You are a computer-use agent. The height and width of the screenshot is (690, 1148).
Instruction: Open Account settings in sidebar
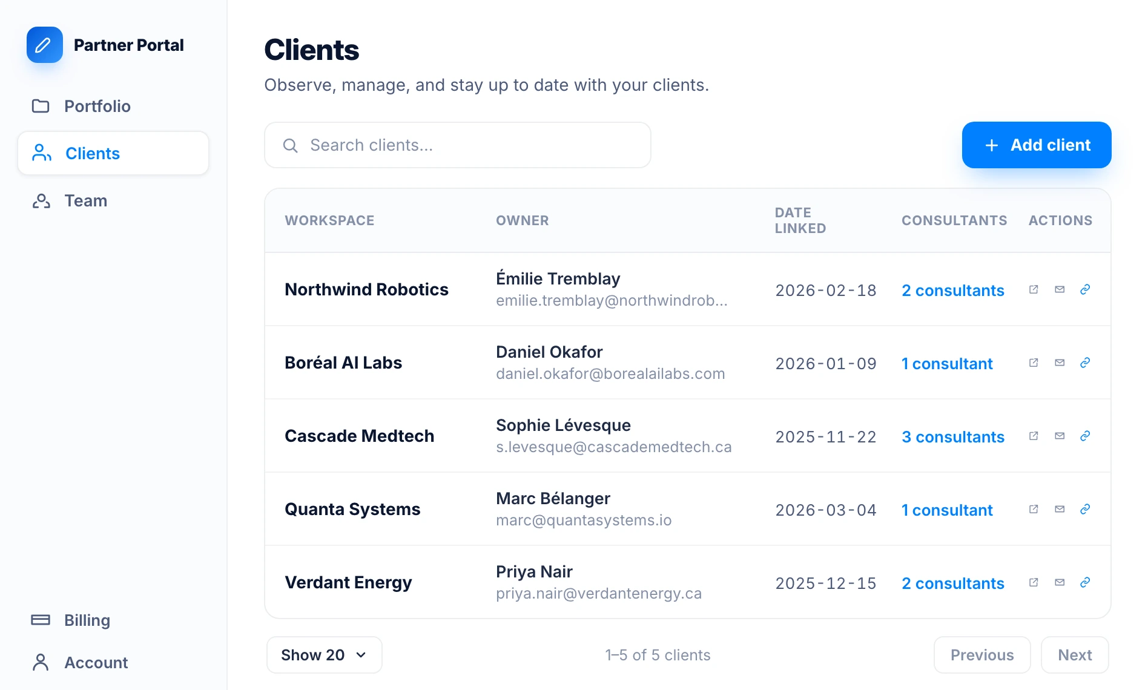pyautogui.click(x=113, y=663)
